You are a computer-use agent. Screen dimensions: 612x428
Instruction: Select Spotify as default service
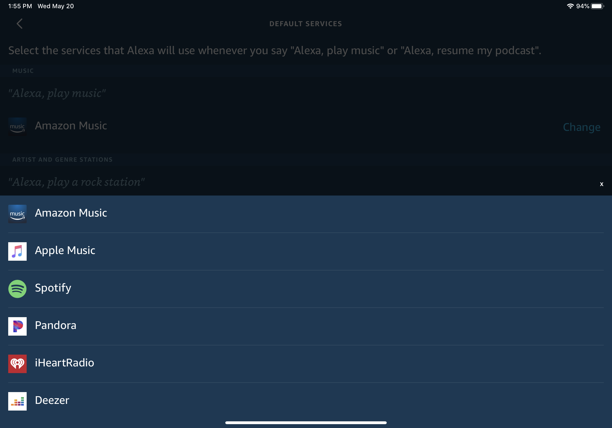[x=53, y=288]
